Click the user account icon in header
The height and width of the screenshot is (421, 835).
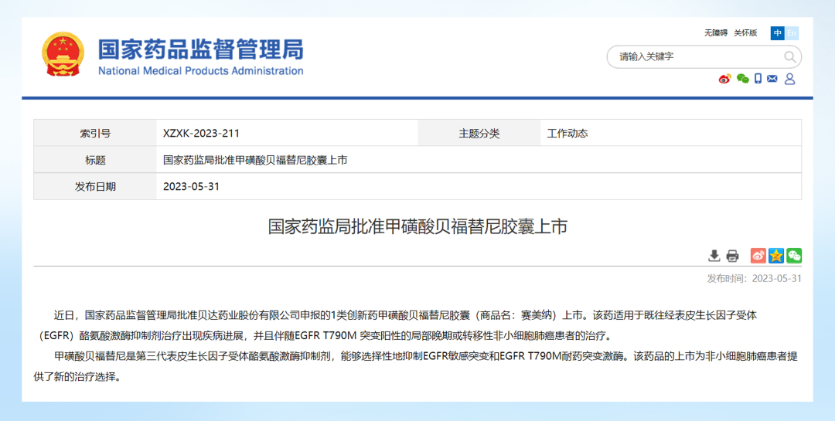point(789,79)
